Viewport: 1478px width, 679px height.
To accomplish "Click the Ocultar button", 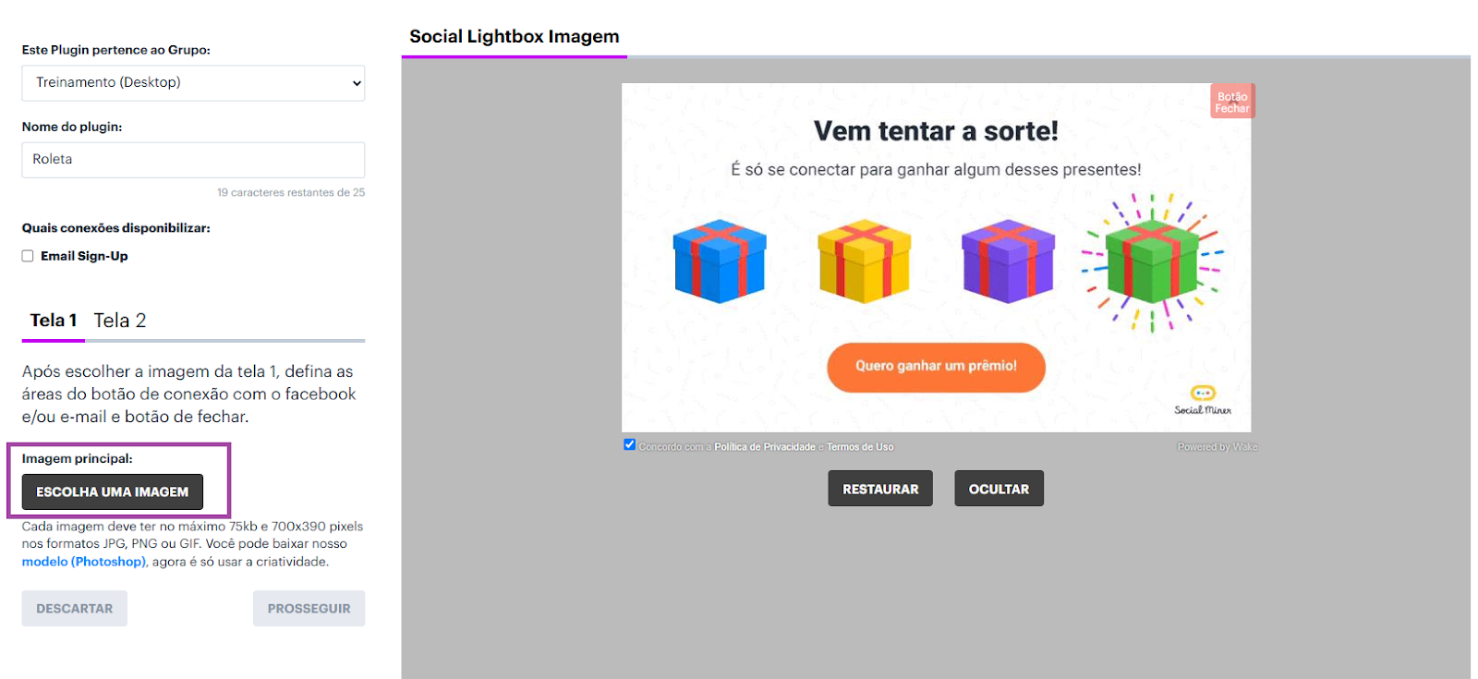I will [999, 489].
